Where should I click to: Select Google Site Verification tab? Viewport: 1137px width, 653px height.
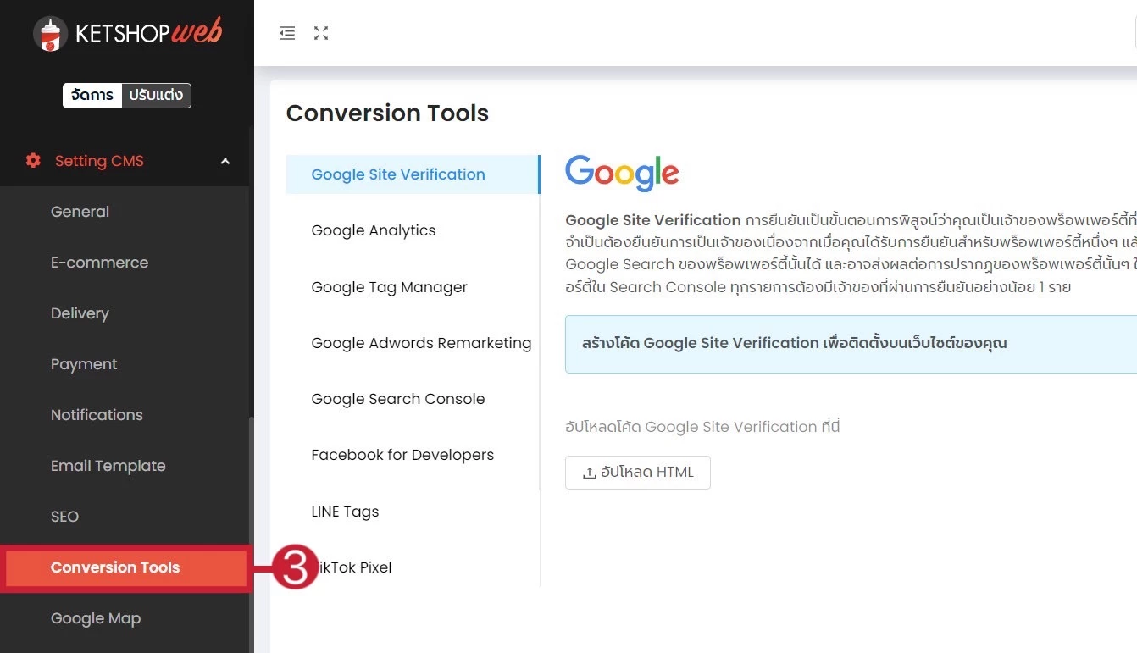(x=413, y=174)
